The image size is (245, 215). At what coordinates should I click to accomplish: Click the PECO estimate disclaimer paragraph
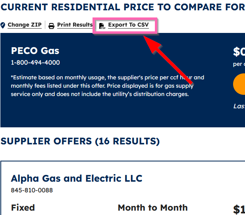[107, 86]
